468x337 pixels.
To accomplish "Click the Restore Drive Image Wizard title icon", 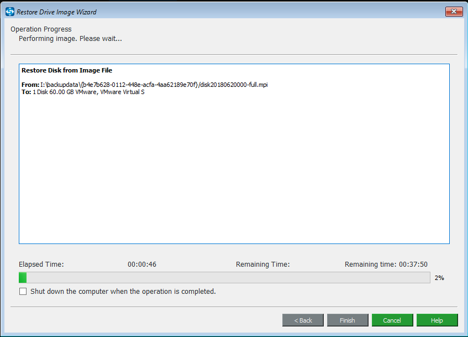I will [10, 12].
